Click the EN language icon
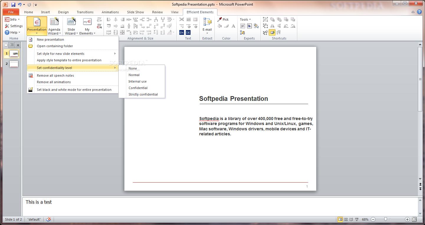The image size is (425, 225). pos(181,32)
